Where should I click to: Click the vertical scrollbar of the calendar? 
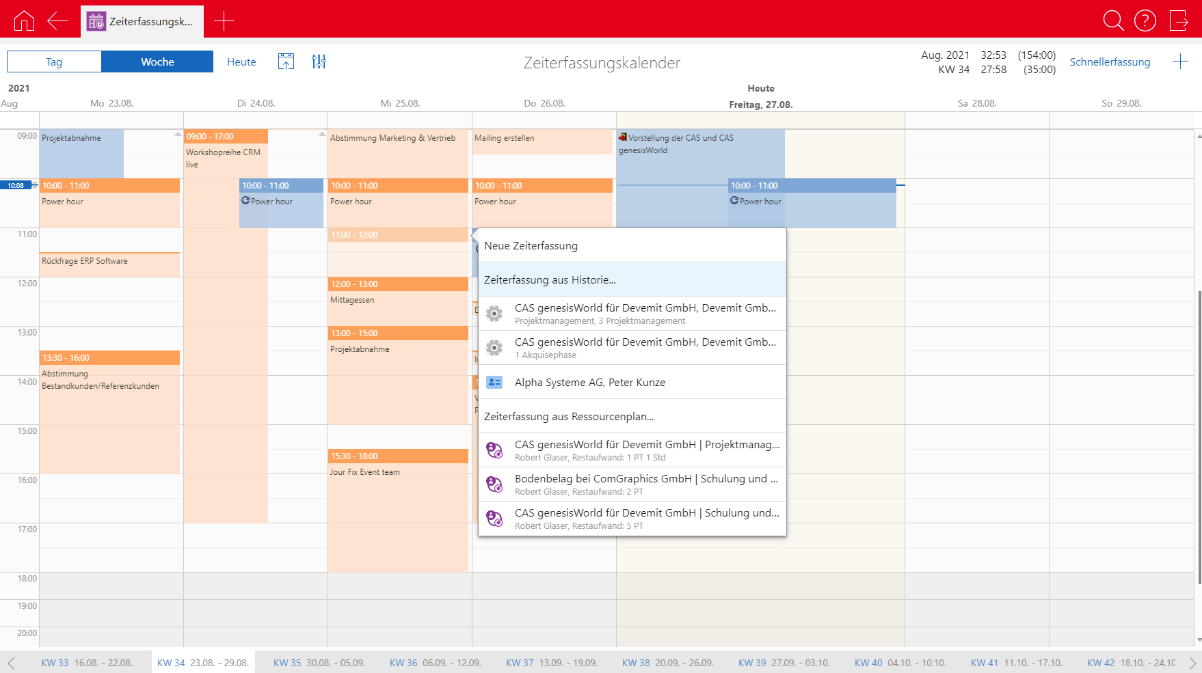pyautogui.click(x=1199, y=437)
